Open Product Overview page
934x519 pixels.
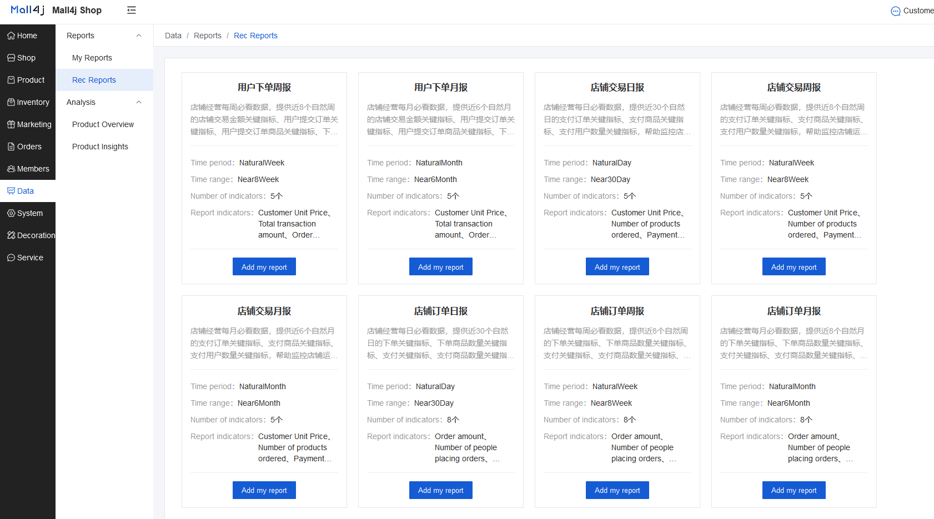pyautogui.click(x=104, y=124)
